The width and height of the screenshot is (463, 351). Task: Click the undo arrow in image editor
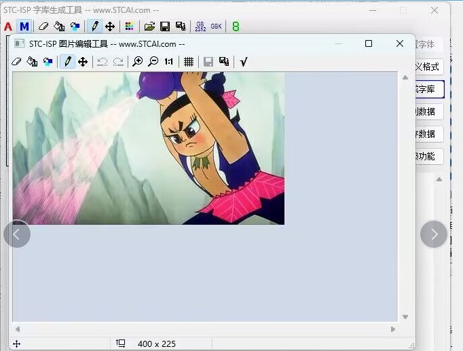click(102, 62)
